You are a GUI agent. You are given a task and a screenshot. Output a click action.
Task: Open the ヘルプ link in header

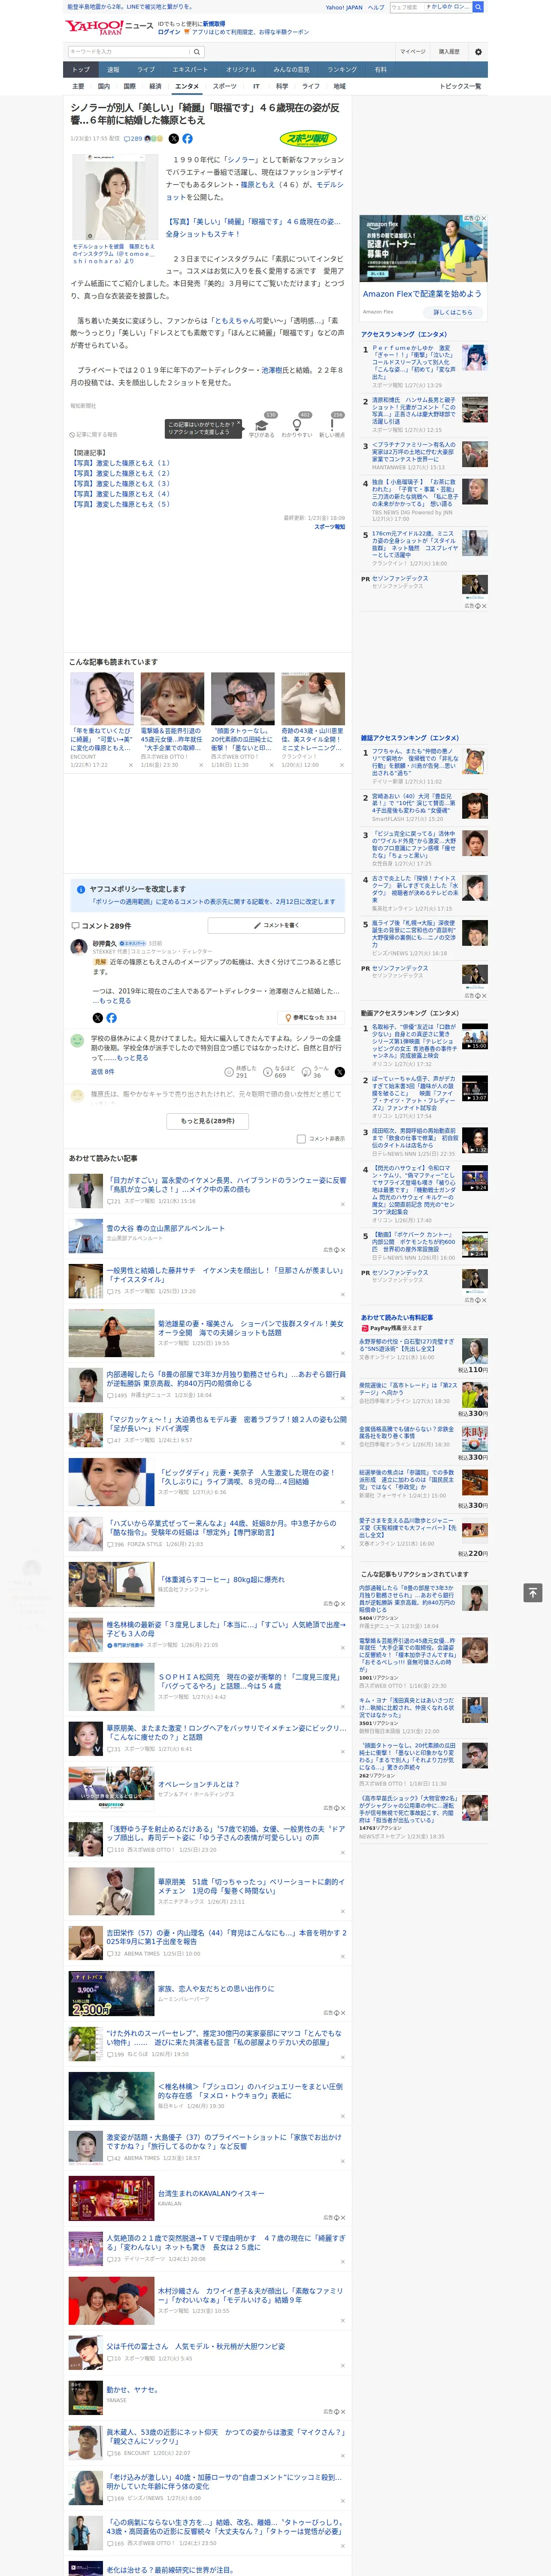(375, 7)
